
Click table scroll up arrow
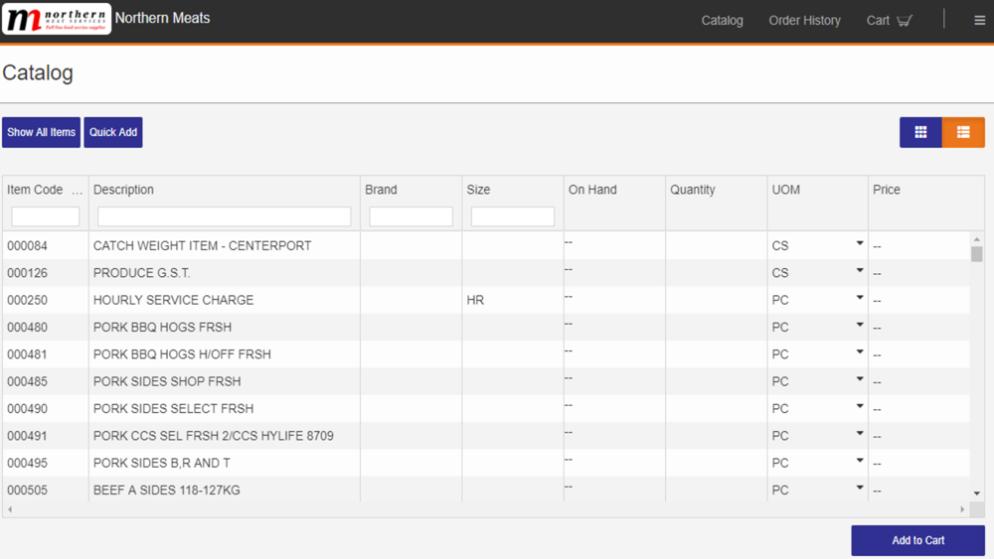(977, 238)
